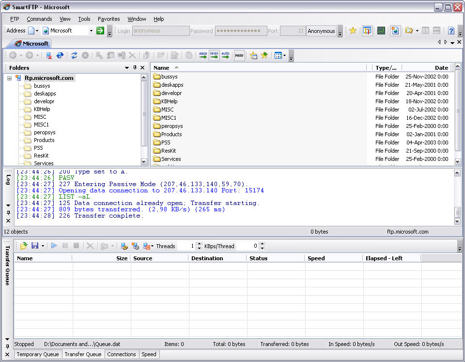465x362 pixels.
Task: Collapse the ftp.microsoft.com tree node
Action: click(10, 78)
